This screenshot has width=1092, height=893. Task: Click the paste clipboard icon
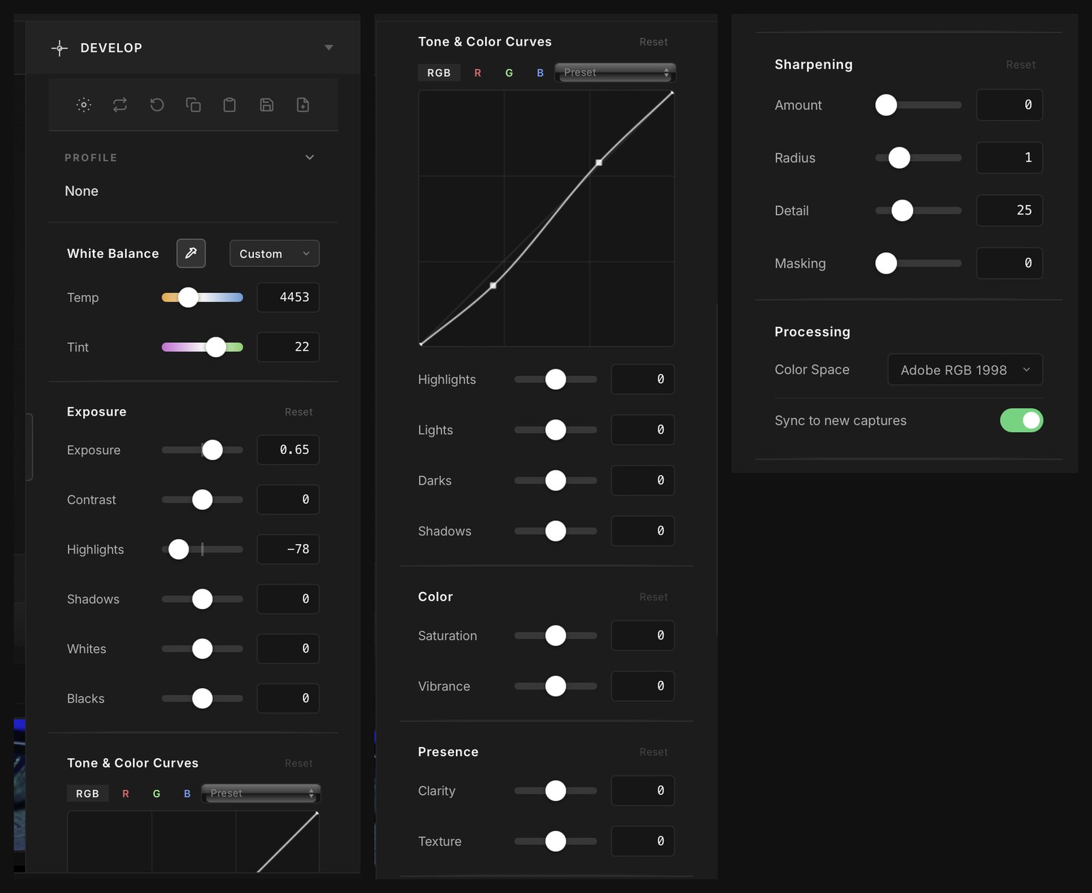tap(230, 104)
